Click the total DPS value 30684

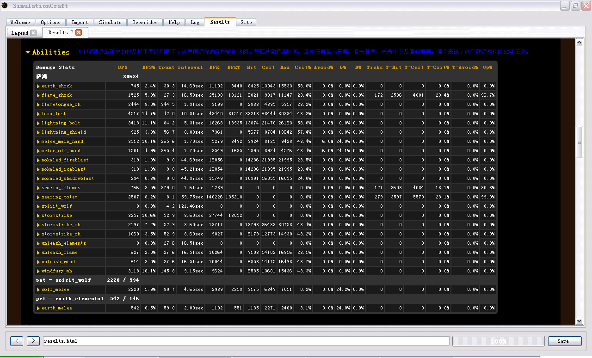pos(131,77)
